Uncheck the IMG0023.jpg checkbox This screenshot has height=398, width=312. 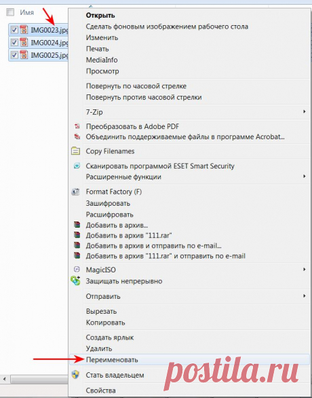pos(14,30)
